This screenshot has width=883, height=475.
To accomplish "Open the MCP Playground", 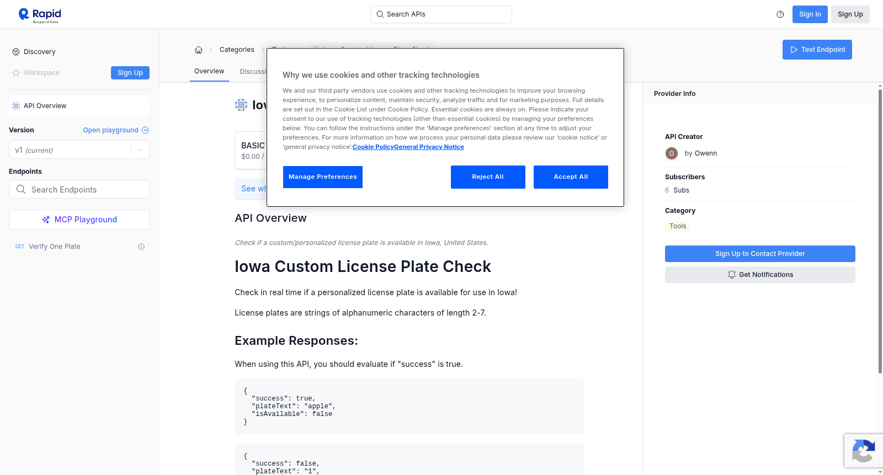I will 79,220.
